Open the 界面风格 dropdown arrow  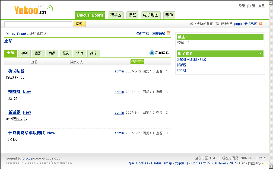(263, 163)
